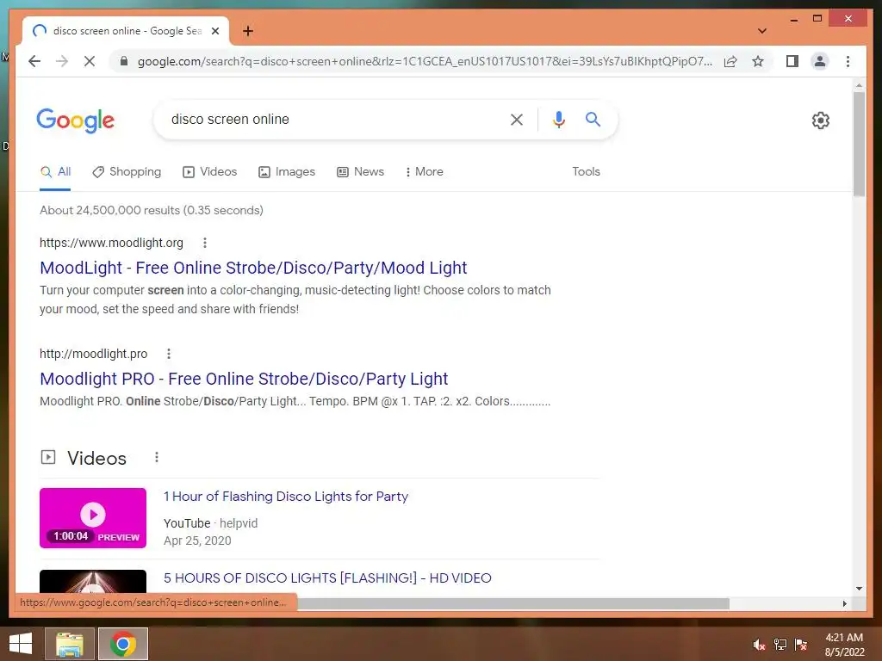Screen dimensions: 882x661
Task: Click the YouTube · helpvid source text
Action: [210, 523]
